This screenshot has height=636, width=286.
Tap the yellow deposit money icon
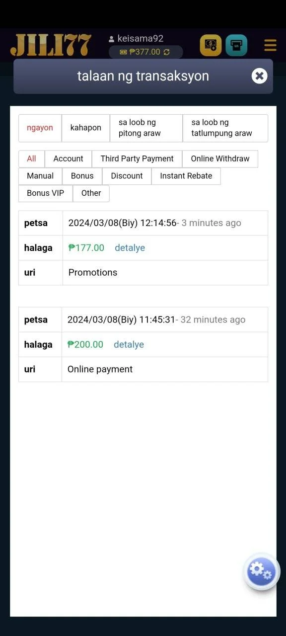point(211,45)
